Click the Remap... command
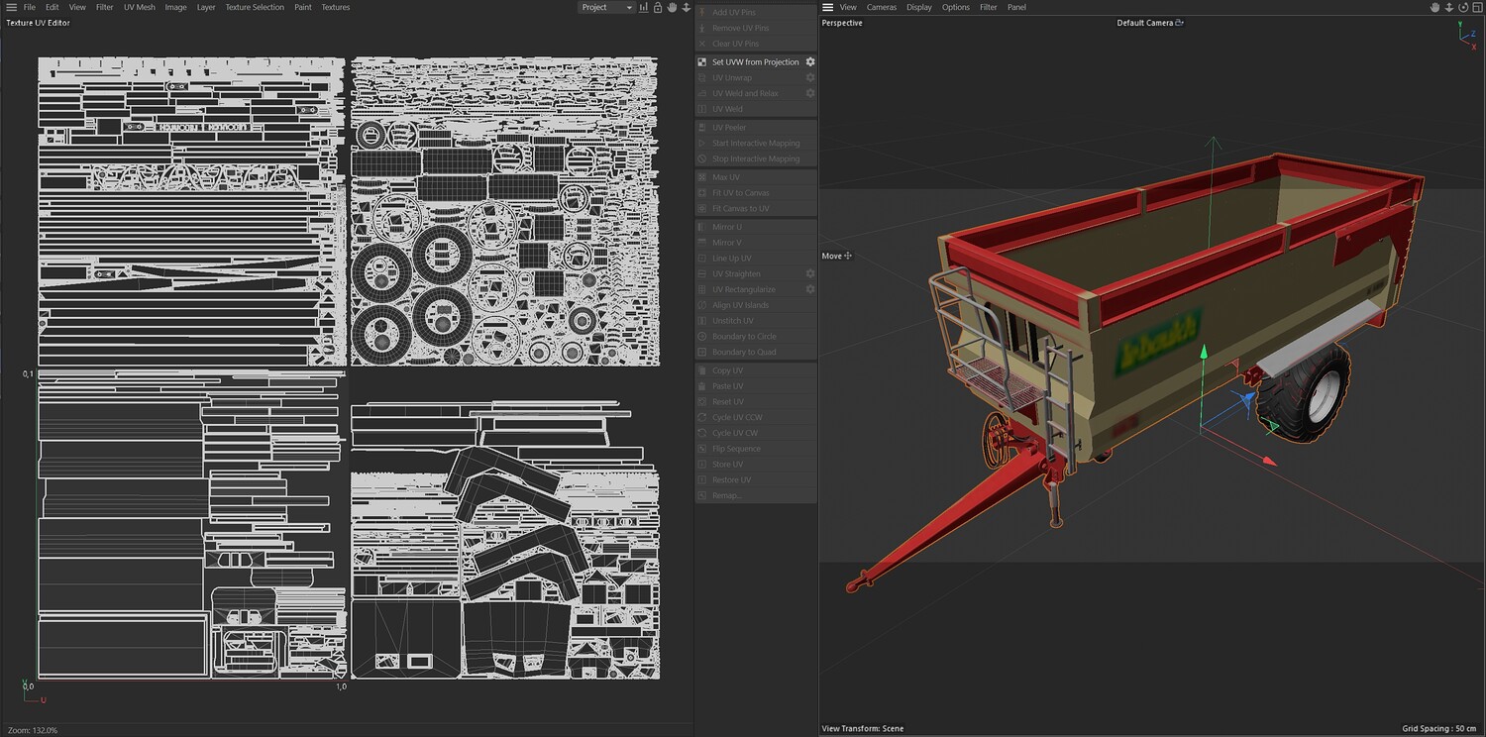 (756, 495)
